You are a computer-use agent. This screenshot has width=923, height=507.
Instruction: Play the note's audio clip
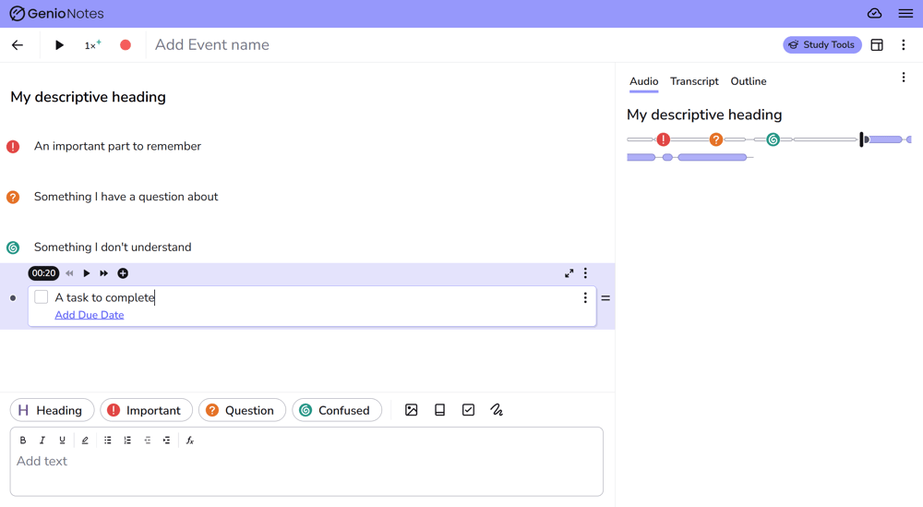point(87,273)
